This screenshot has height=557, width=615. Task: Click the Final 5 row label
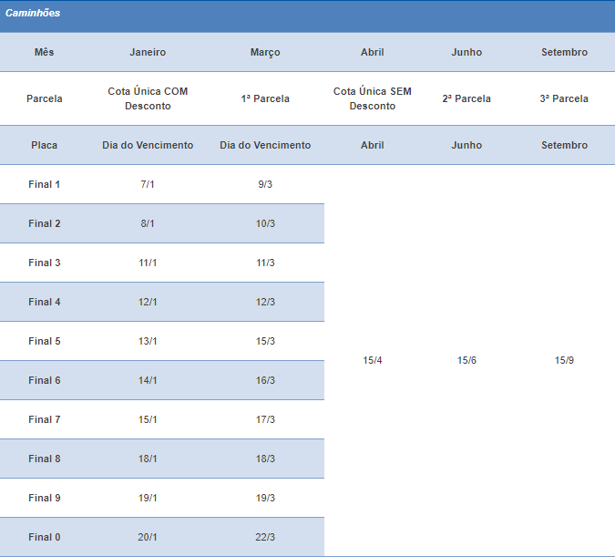pos(45,341)
